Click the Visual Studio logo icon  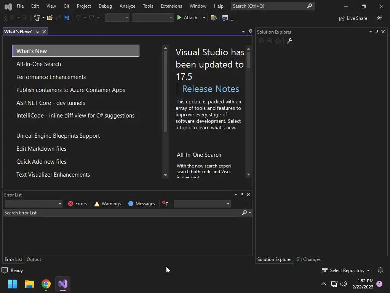coord(8,6)
